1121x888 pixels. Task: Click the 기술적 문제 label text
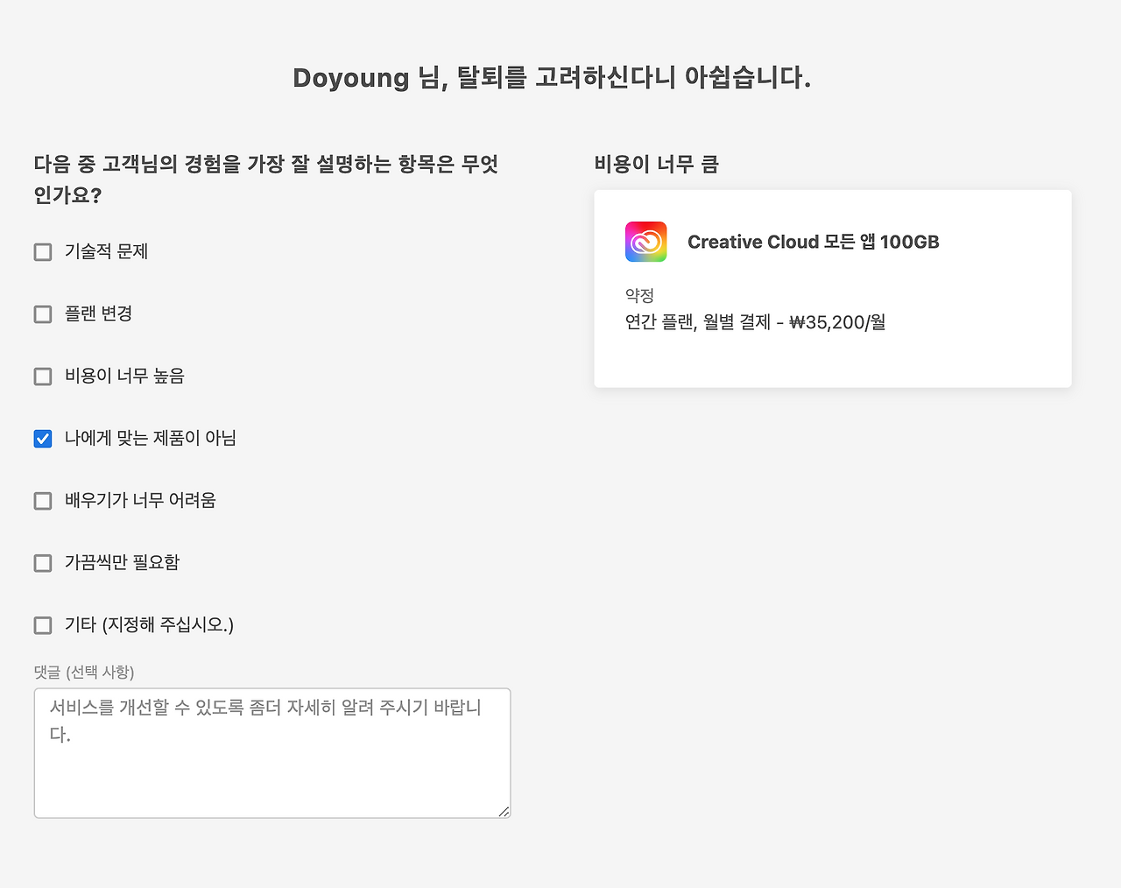[105, 251]
